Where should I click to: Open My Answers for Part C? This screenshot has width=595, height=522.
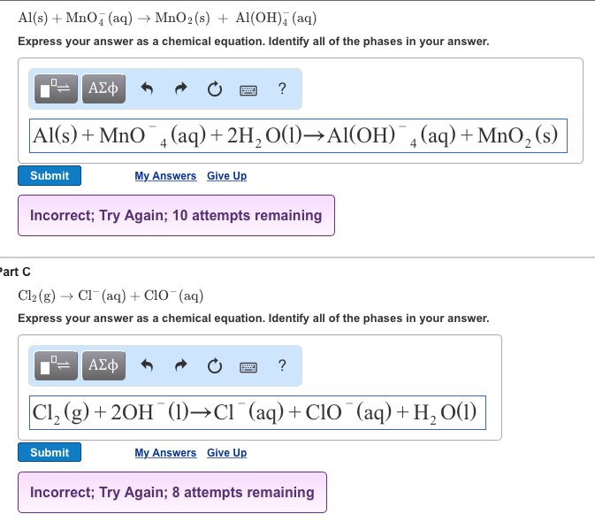[165, 452]
